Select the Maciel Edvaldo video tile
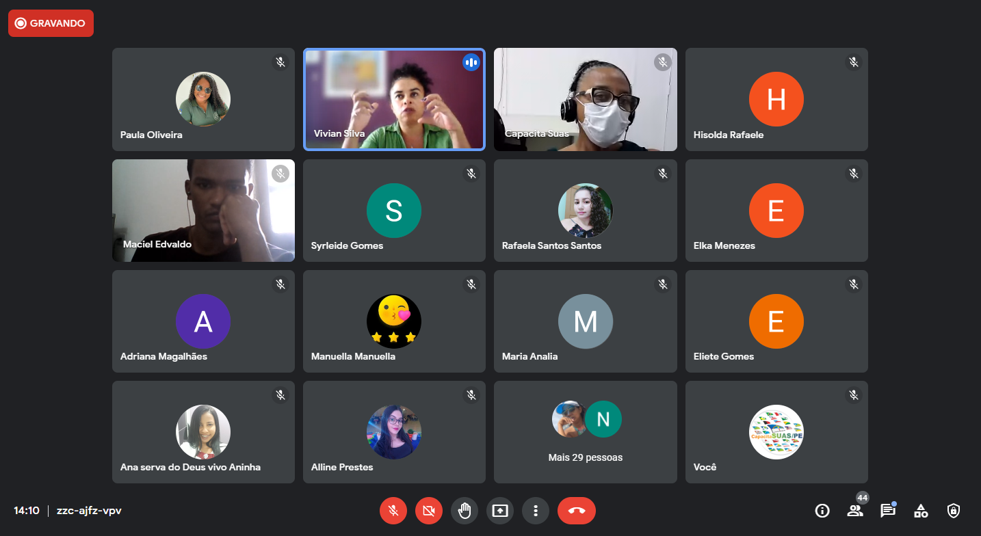981x536 pixels. [203, 211]
